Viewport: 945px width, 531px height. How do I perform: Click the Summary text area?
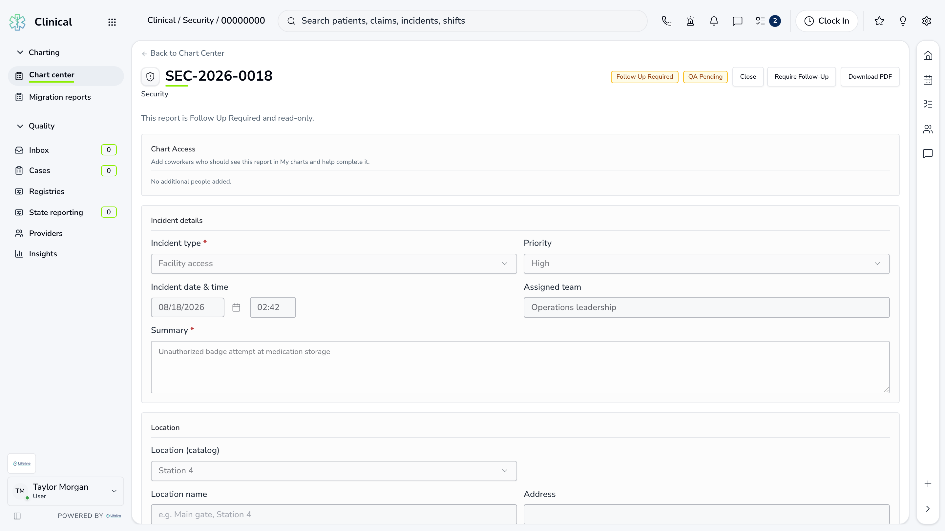click(520, 367)
